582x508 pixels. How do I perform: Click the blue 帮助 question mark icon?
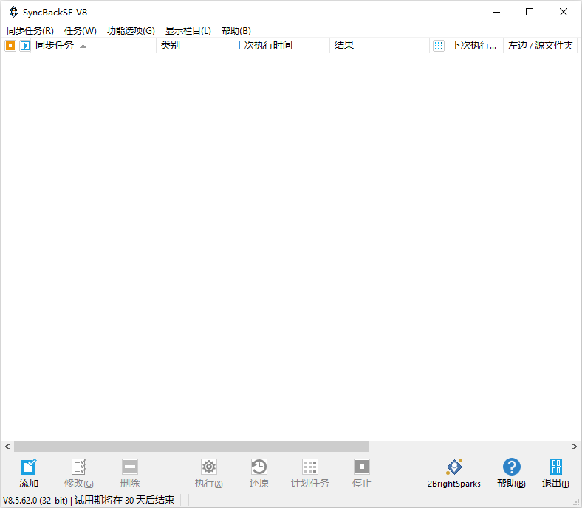click(512, 467)
